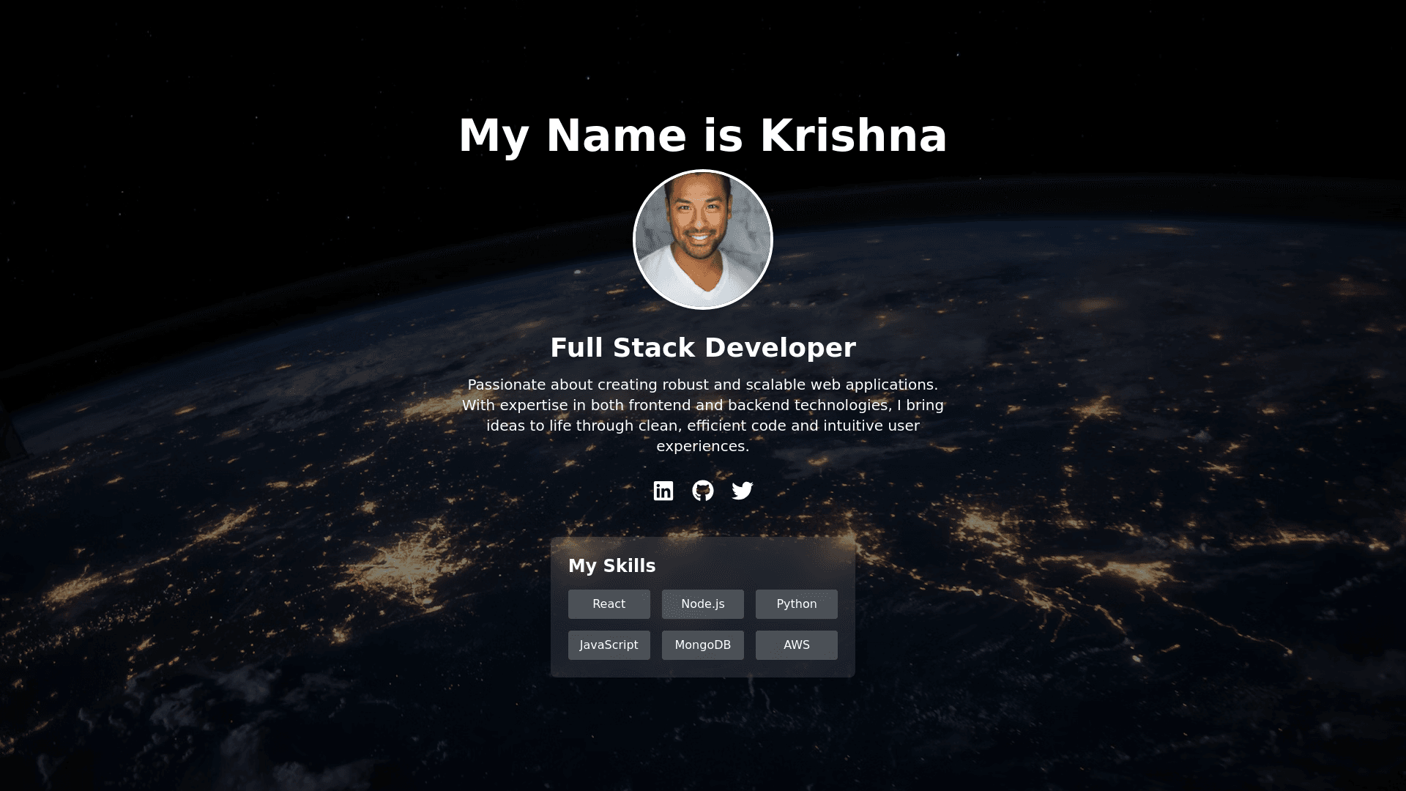Click the word Developer in the subtitle

780,348
